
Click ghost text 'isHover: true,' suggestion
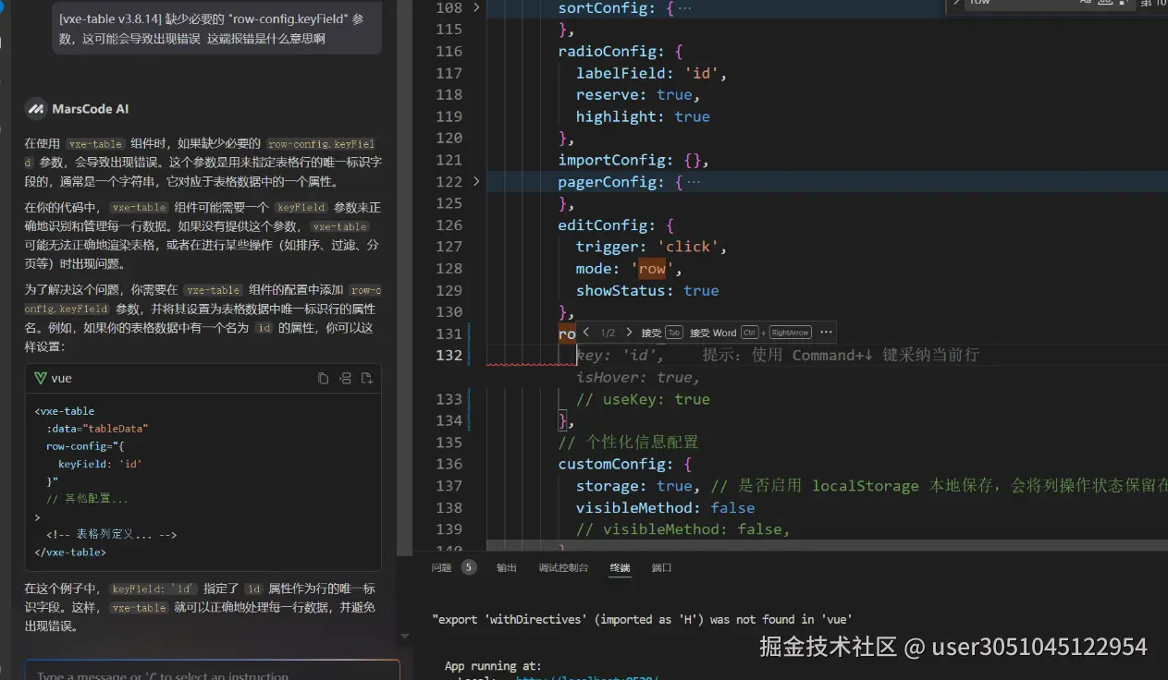pyautogui.click(x=638, y=377)
